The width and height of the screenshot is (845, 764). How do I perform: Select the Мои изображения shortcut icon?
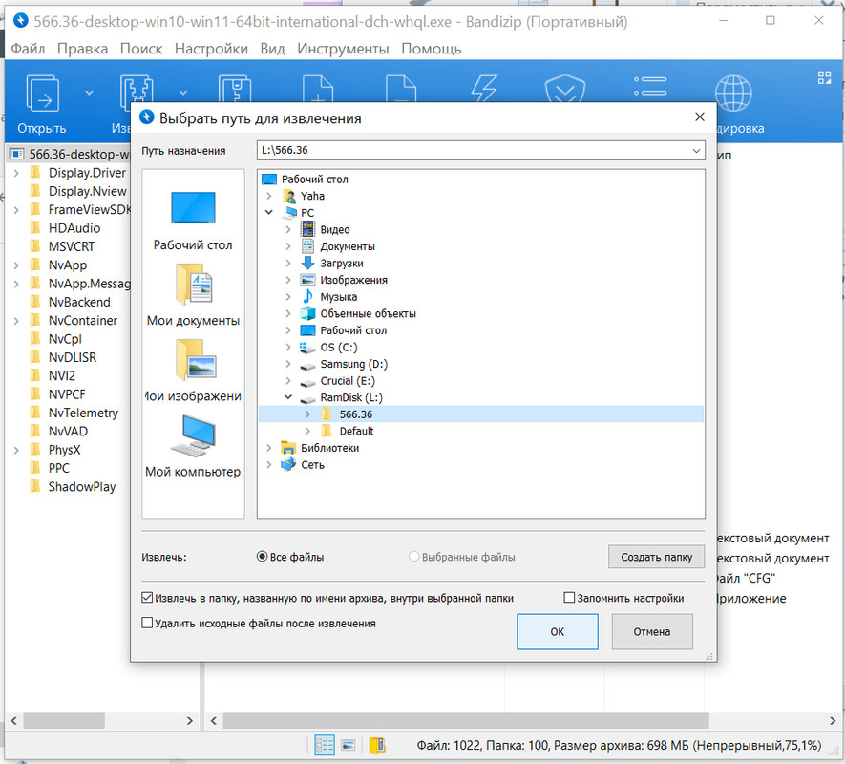(x=195, y=360)
